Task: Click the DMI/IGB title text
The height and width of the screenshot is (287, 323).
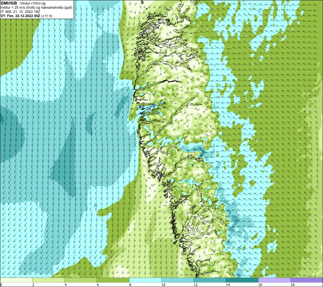Action: click(9, 3)
